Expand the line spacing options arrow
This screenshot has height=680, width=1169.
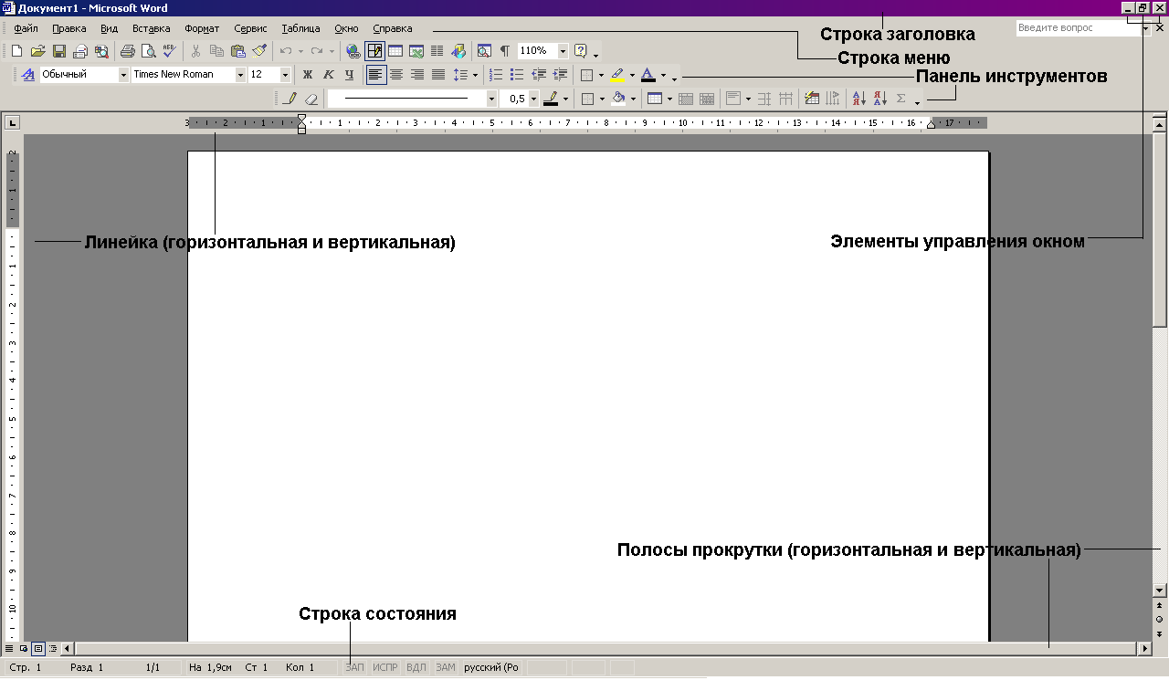click(x=475, y=75)
